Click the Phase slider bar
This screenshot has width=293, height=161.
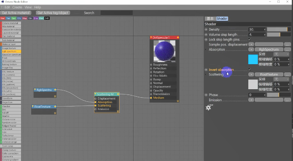(x=279, y=95)
